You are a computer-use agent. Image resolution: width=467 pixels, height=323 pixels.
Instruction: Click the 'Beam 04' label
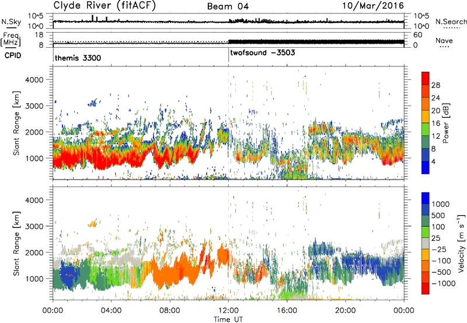[228, 6]
